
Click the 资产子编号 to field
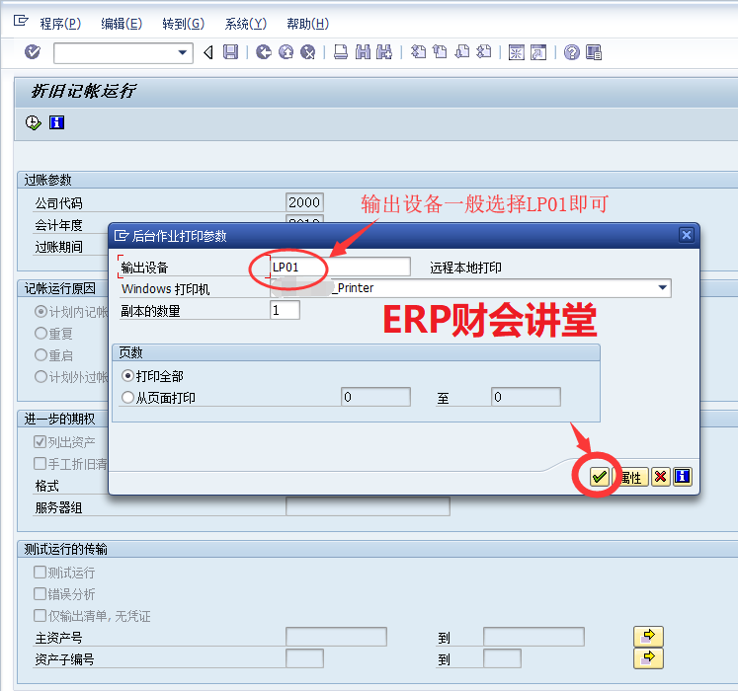(502, 658)
